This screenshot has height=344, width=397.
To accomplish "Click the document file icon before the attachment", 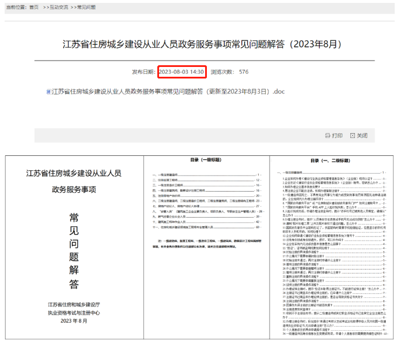I will click(48, 92).
